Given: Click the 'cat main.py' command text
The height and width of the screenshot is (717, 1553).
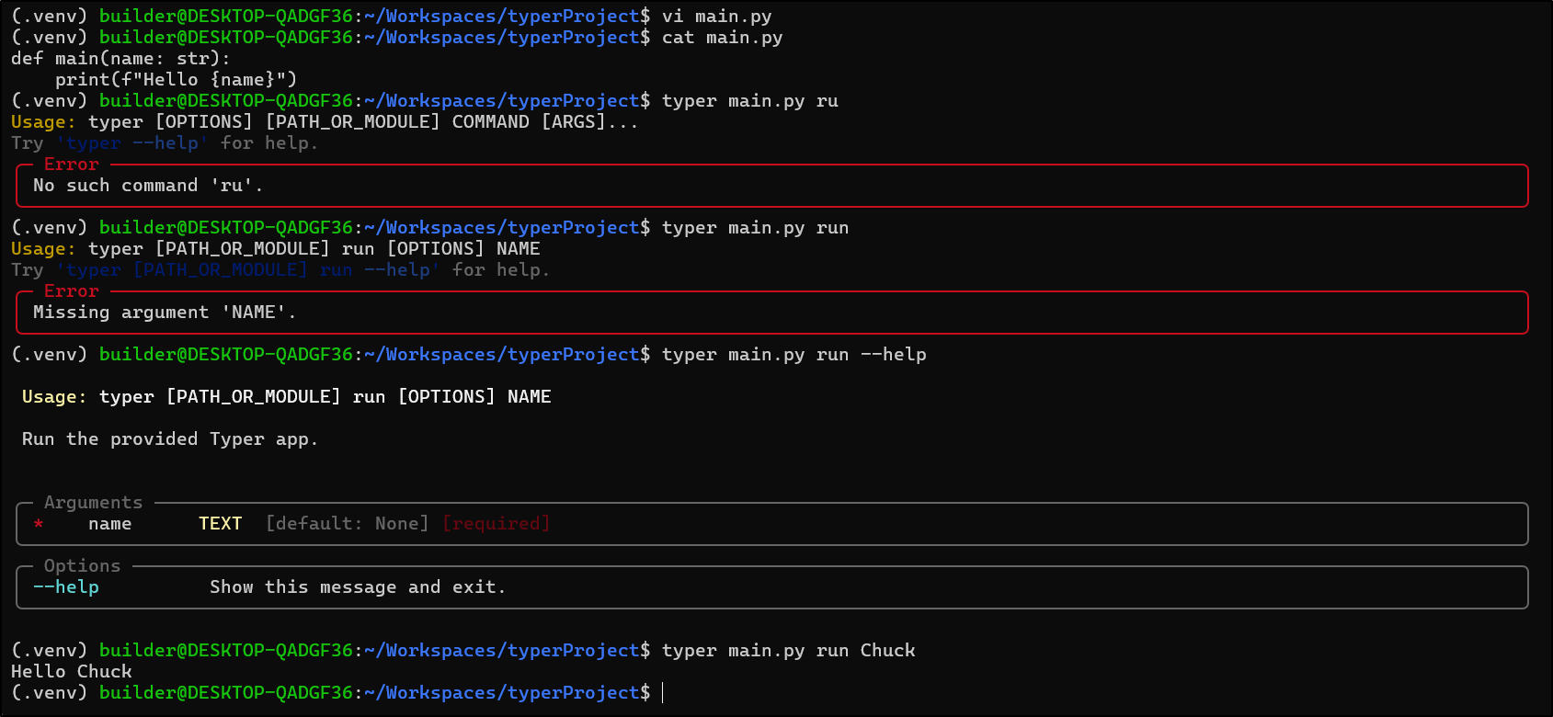Looking at the screenshot, I should [x=722, y=38].
